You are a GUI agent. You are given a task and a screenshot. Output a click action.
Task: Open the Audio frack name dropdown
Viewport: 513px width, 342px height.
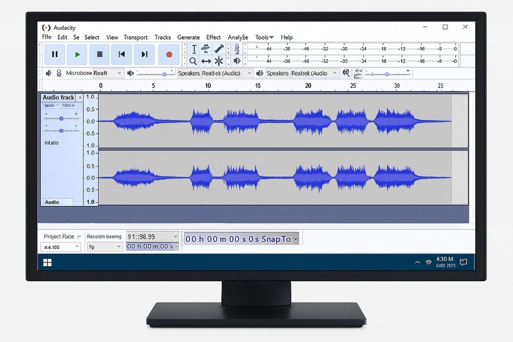(x=58, y=97)
